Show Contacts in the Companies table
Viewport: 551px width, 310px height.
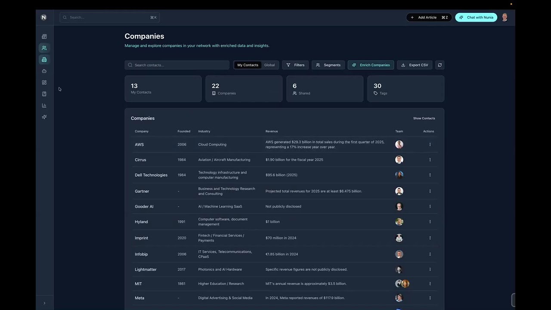(x=424, y=118)
